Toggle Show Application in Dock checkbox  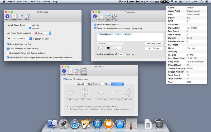[8, 44]
